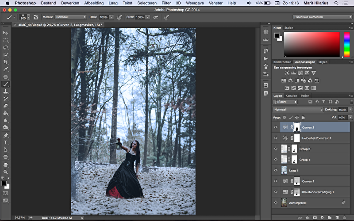The height and width of the screenshot is (221, 354).
Task: Select the Achtergrond layer name
Action: click(x=297, y=203)
